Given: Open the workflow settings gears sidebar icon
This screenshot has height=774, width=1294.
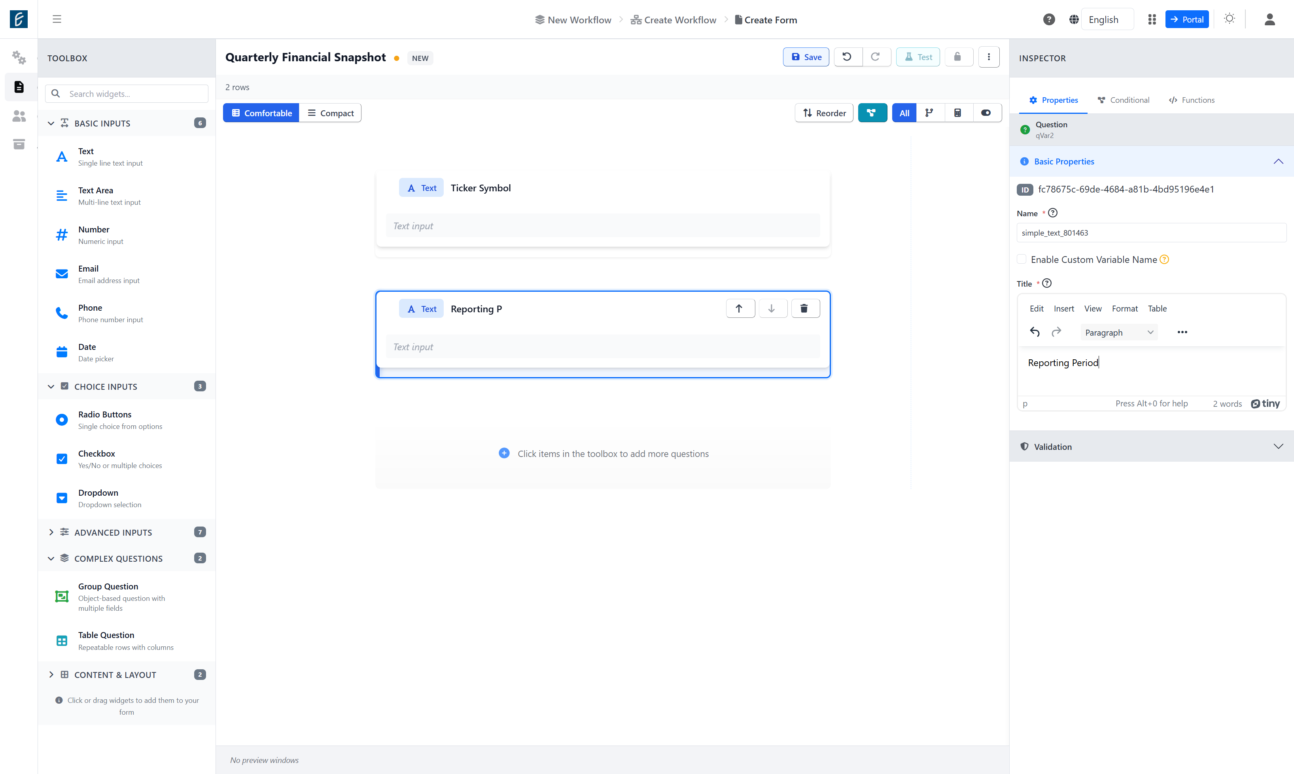Looking at the screenshot, I should coord(19,57).
